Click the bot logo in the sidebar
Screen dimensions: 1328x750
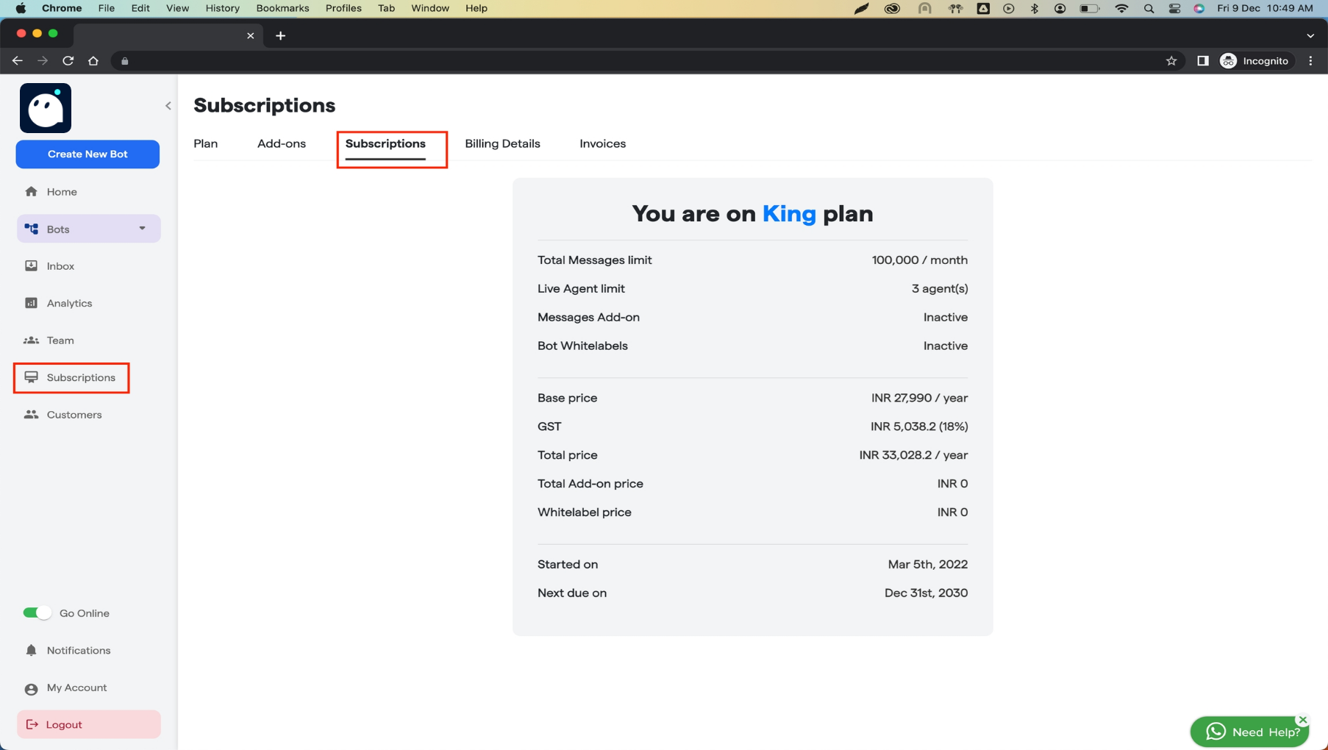tap(46, 108)
